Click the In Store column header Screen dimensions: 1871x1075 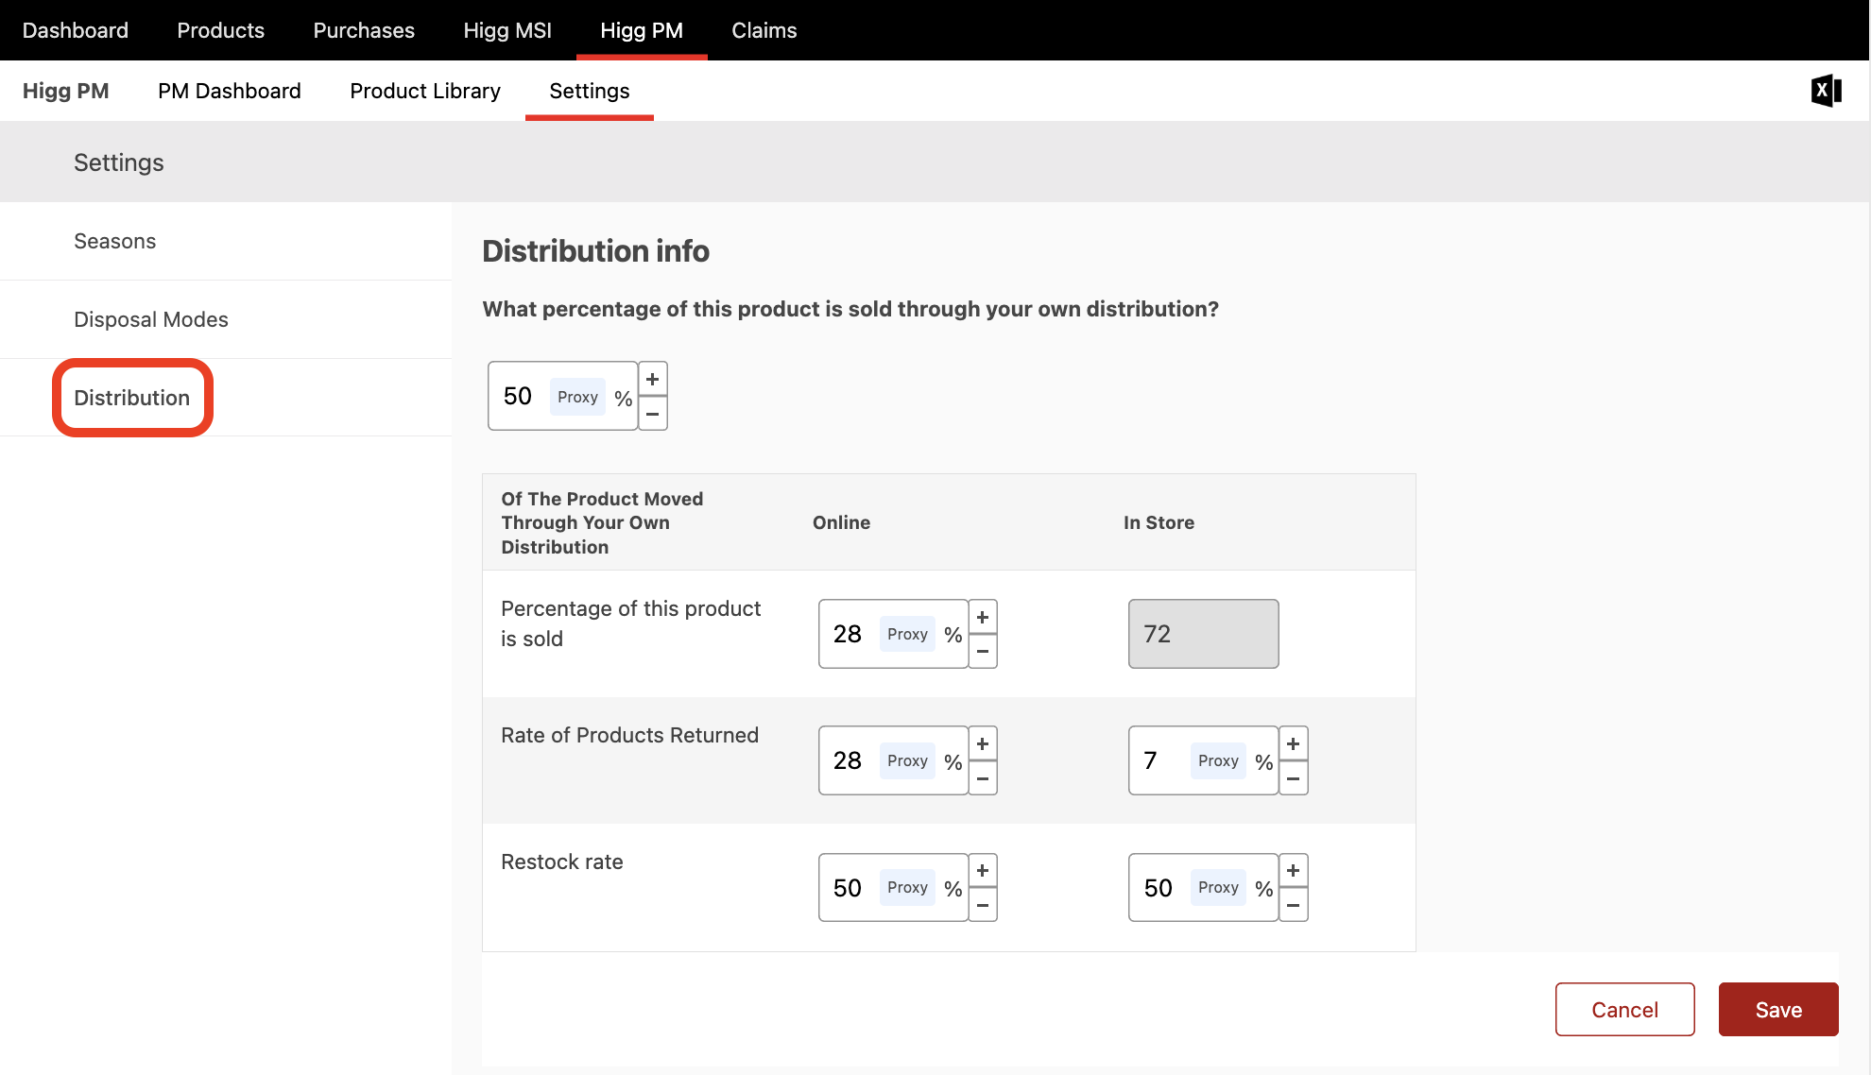(1159, 522)
